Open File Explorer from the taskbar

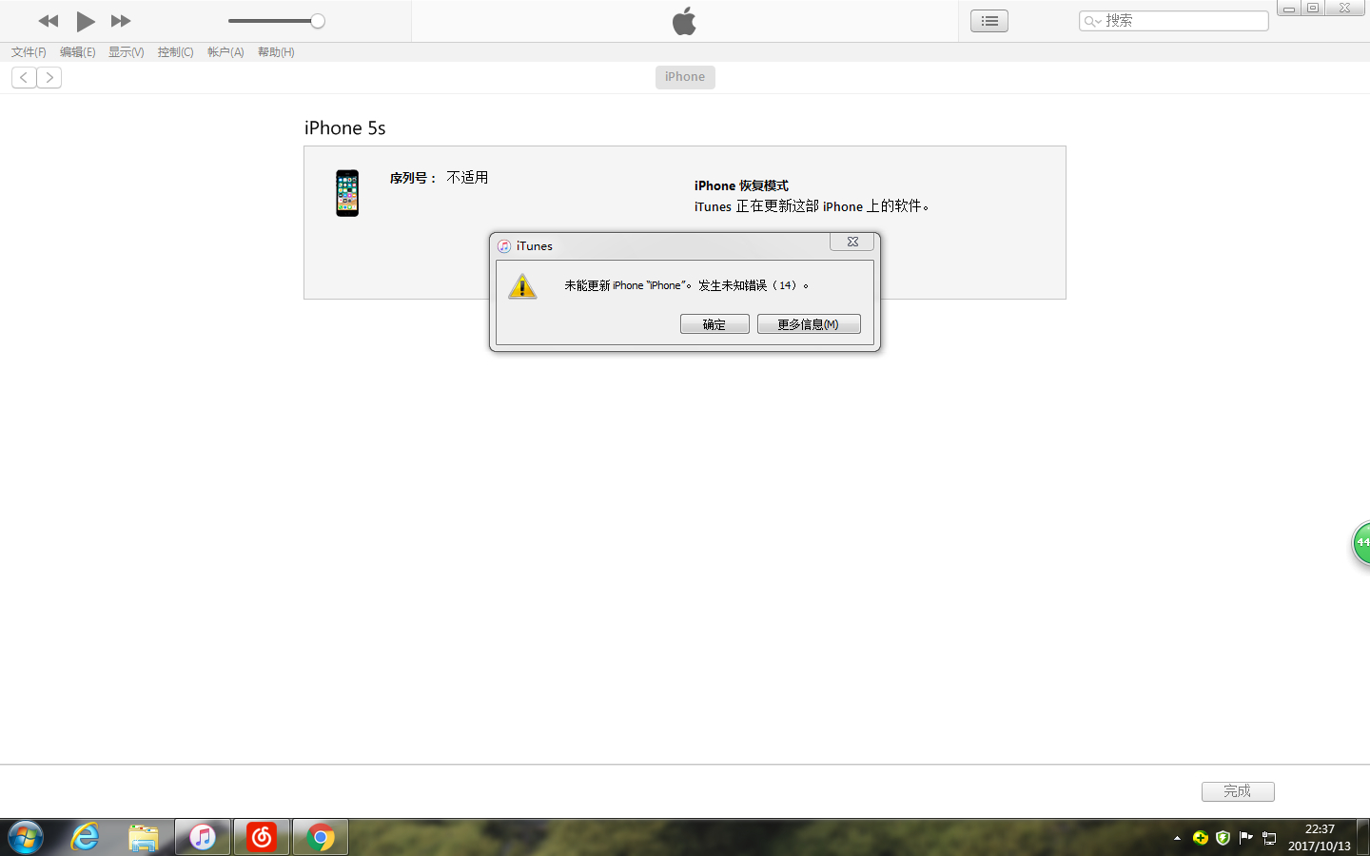pos(144,838)
